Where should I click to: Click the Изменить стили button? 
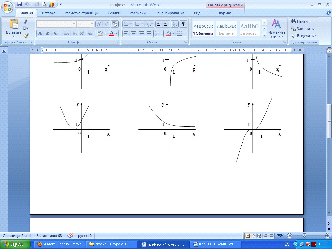point(277,29)
